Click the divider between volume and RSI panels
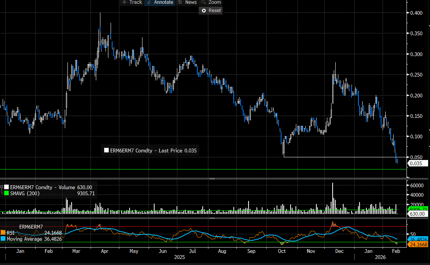Screen dimensions: 430x265 click(212, 218)
